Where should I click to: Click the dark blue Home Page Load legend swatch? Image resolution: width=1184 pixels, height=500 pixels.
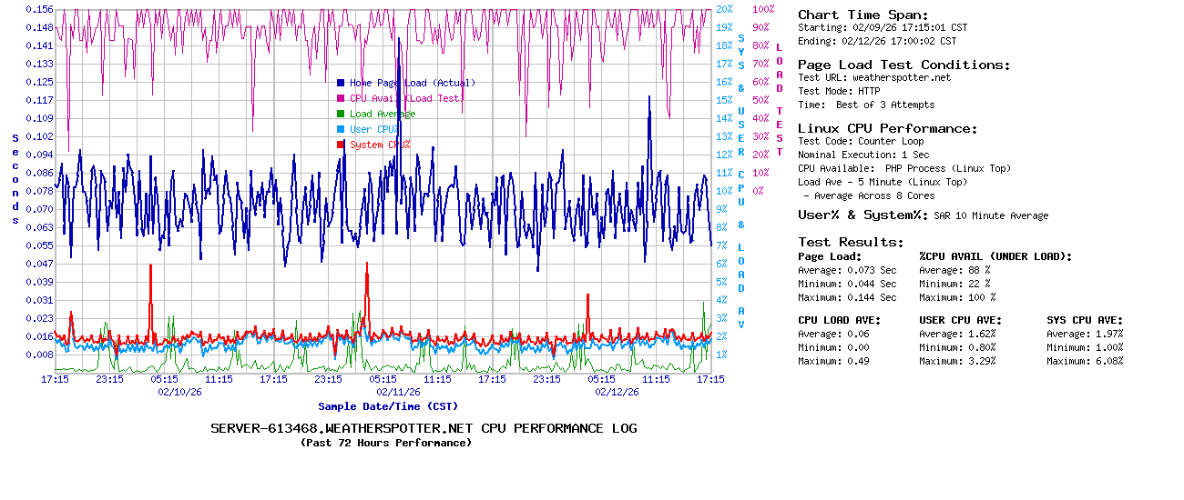click(x=341, y=83)
